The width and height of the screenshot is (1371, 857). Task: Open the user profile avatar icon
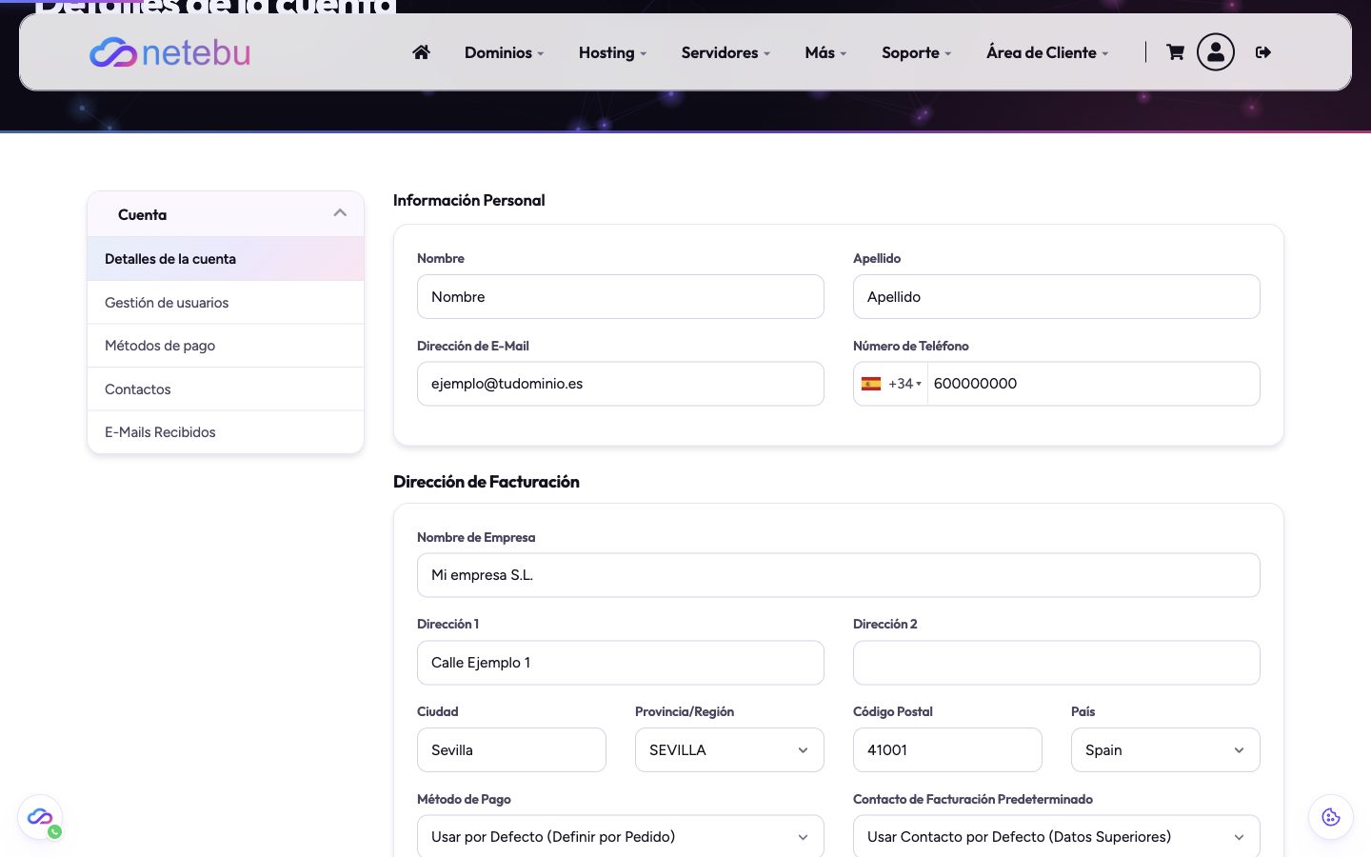coord(1216,52)
